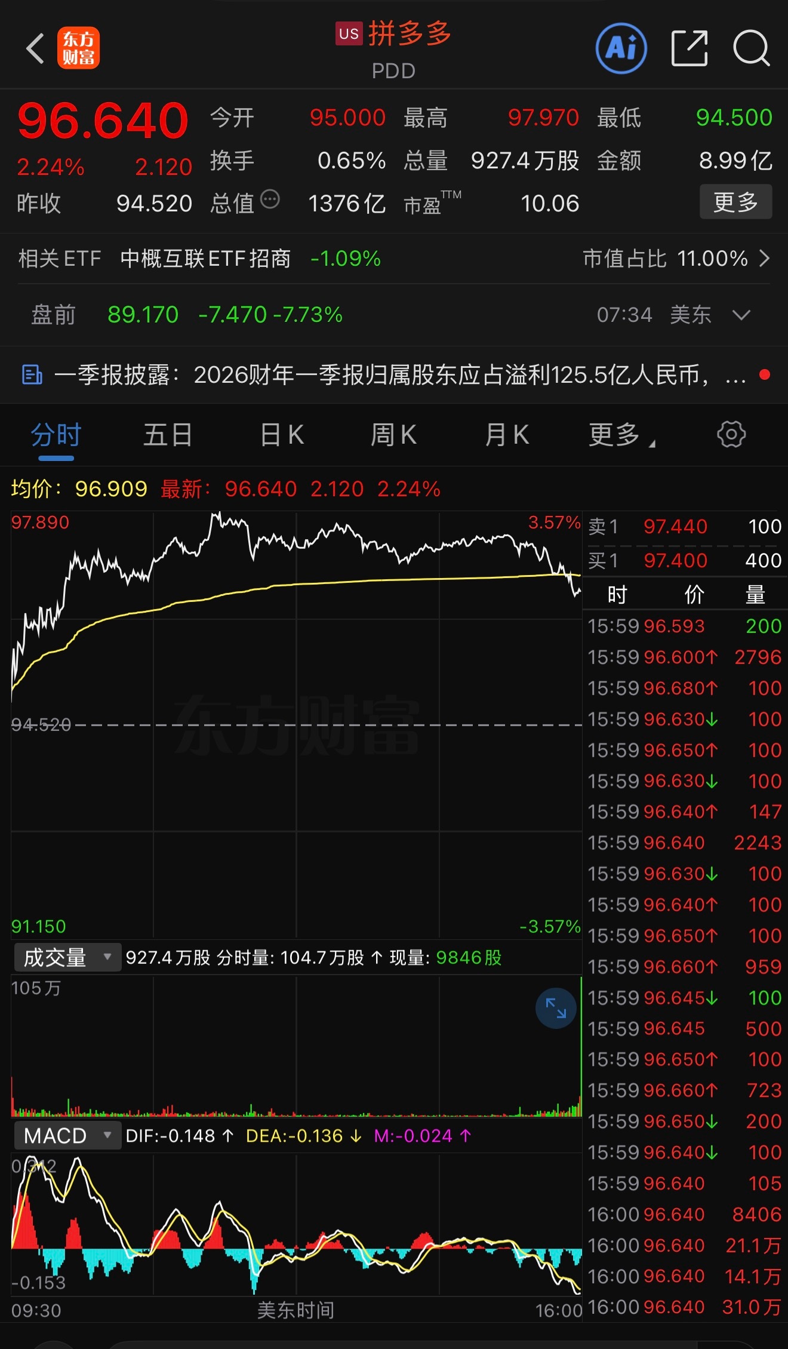788x1349 pixels.
Task: Tap the 卖1 97.440 order row
Action: point(685,527)
